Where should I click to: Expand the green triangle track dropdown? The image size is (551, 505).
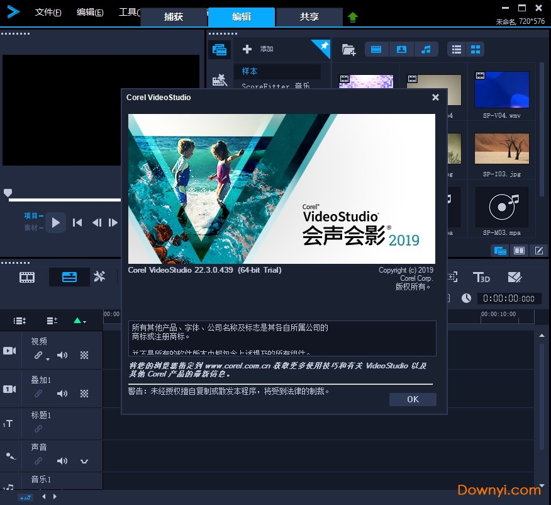point(79,321)
